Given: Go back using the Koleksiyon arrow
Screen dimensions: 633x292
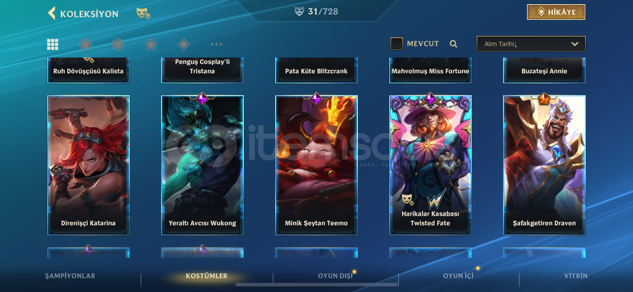Looking at the screenshot, I should [x=52, y=13].
